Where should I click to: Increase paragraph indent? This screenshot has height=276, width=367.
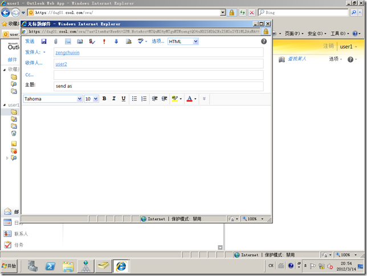(164, 99)
